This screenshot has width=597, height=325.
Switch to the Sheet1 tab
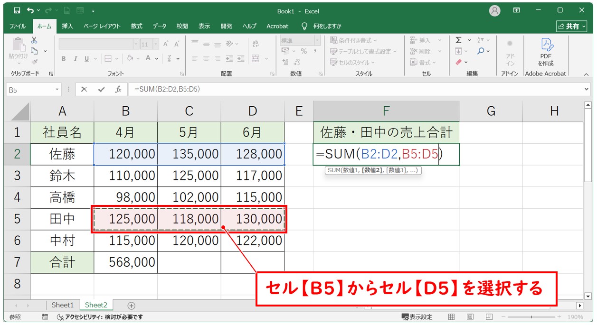click(63, 305)
